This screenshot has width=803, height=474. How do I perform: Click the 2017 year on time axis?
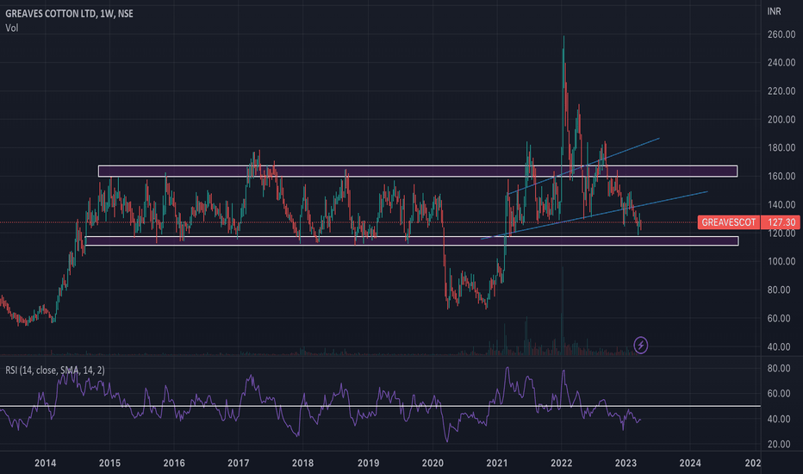238,464
